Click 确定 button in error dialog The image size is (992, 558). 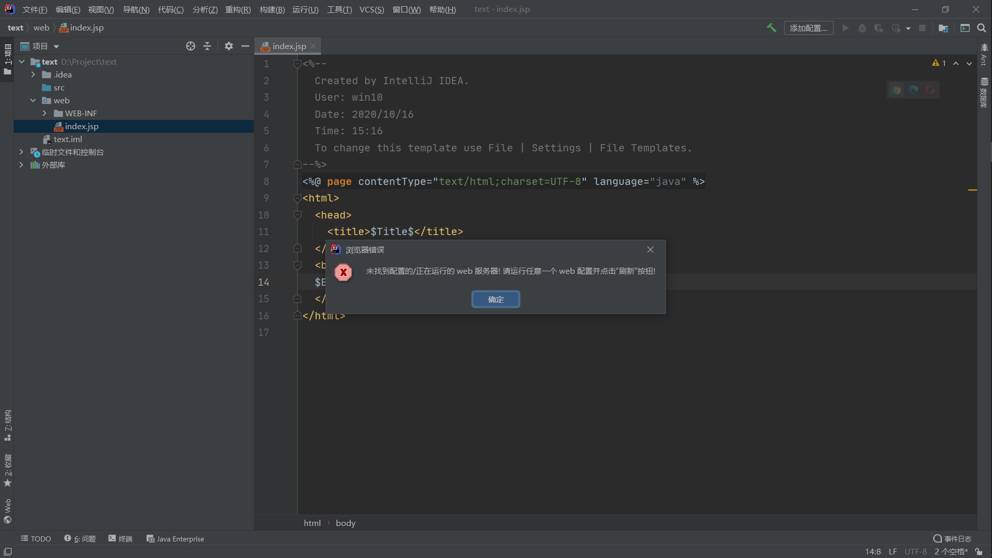495,299
